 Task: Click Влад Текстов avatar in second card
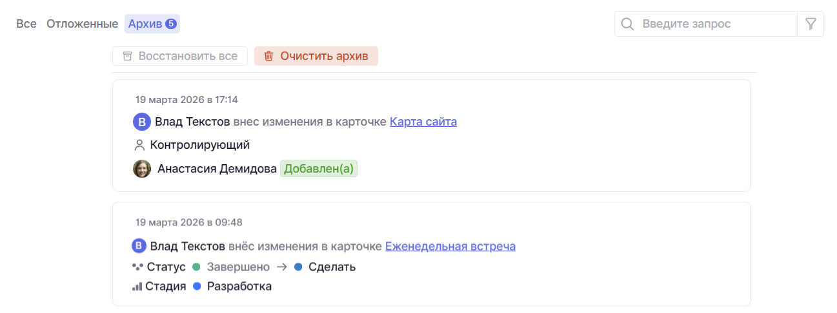point(139,246)
